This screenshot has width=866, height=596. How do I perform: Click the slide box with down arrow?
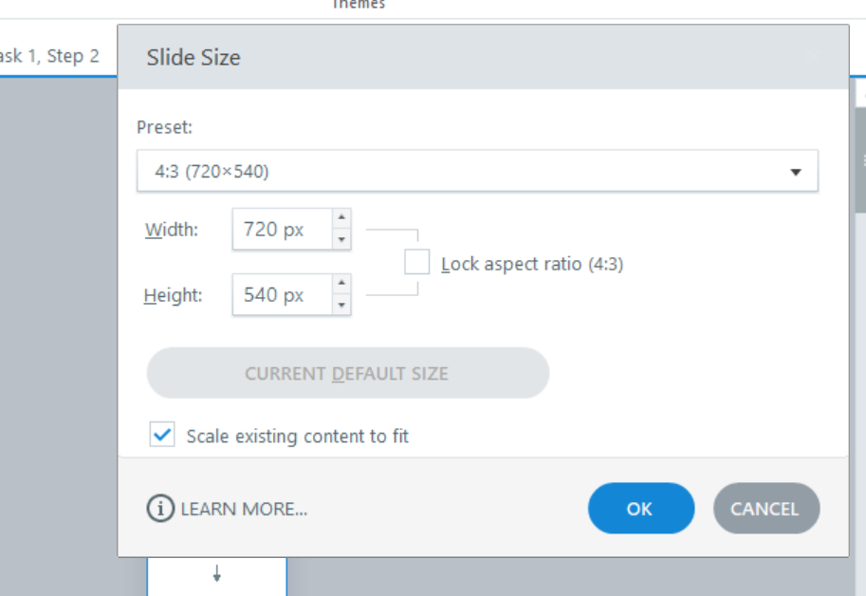click(x=217, y=575)
